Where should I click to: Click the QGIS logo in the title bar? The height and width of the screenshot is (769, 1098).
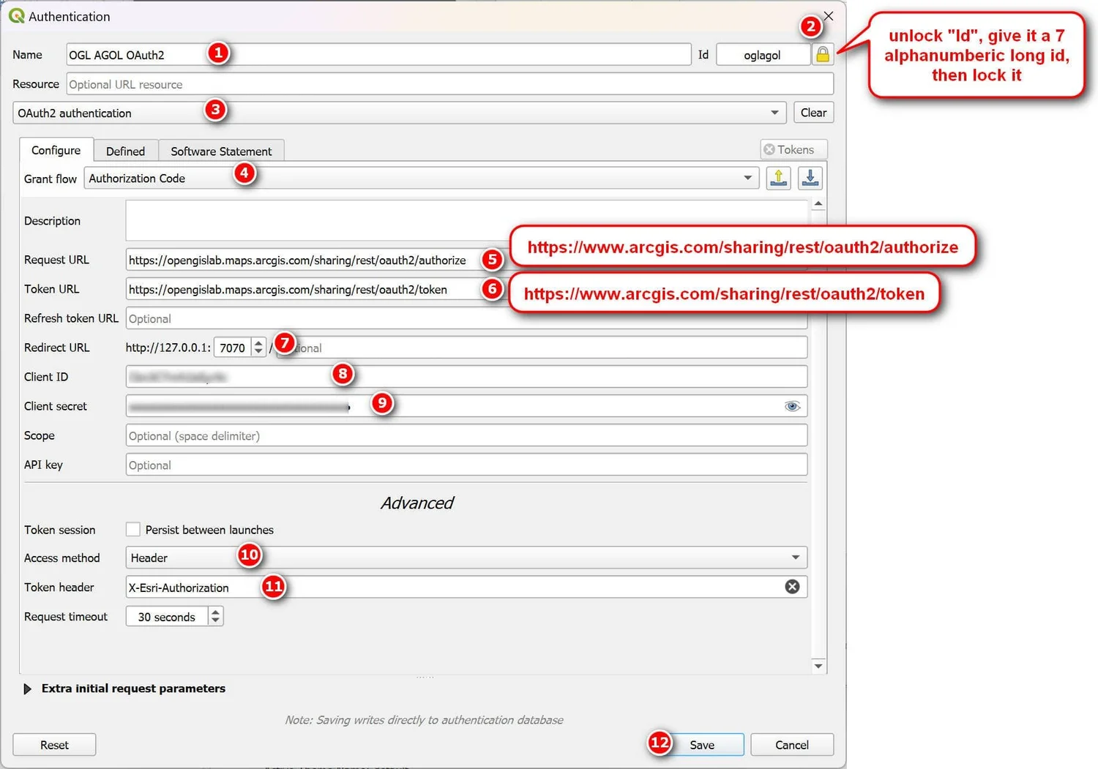pyautogui.click(x=16, y=15)
